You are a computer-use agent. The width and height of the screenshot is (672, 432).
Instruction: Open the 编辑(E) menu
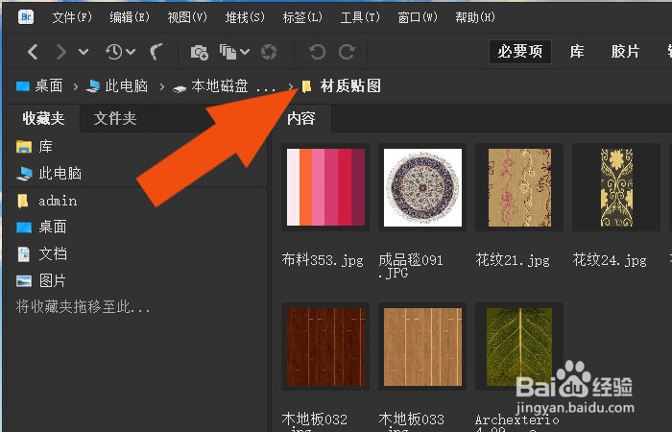[130, 17]
